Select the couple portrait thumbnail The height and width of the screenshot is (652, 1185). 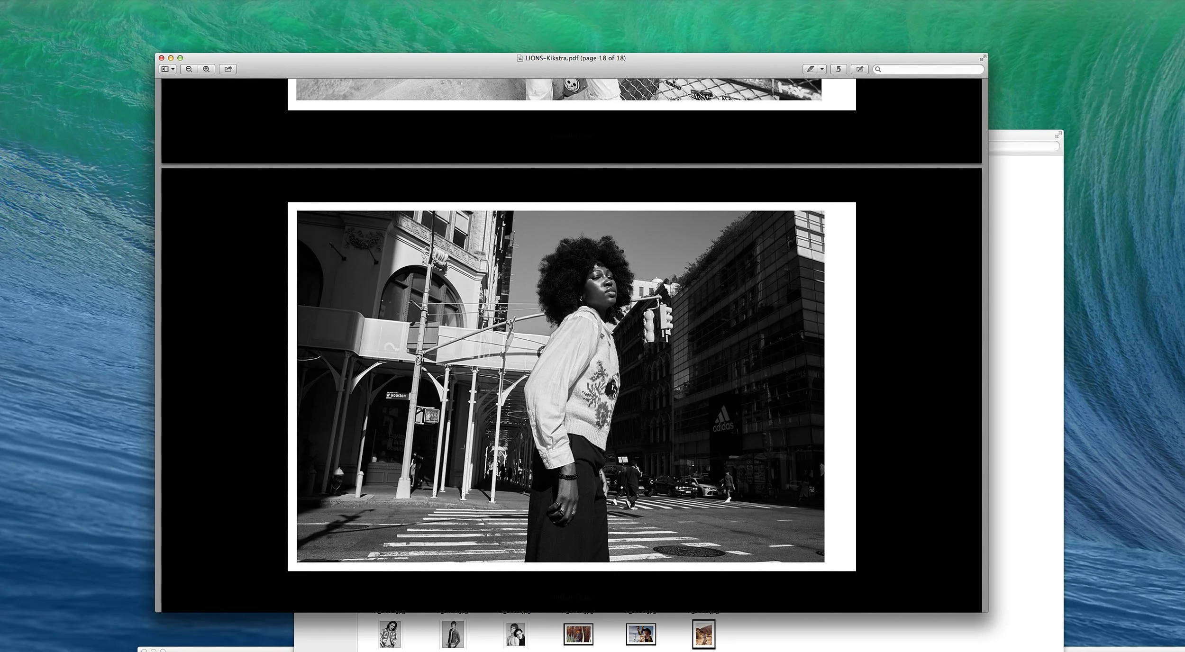pyautogui.click(x=516, y=633)
